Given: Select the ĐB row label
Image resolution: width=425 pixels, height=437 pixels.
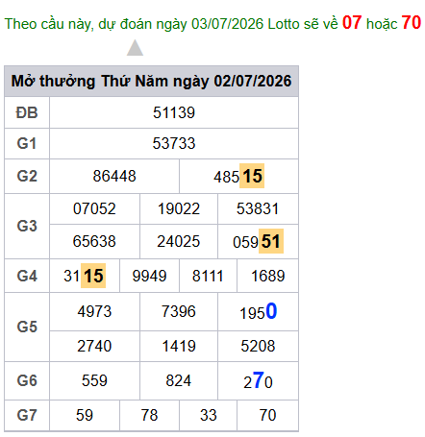Looking at the screenshot, I should [27, 112].
